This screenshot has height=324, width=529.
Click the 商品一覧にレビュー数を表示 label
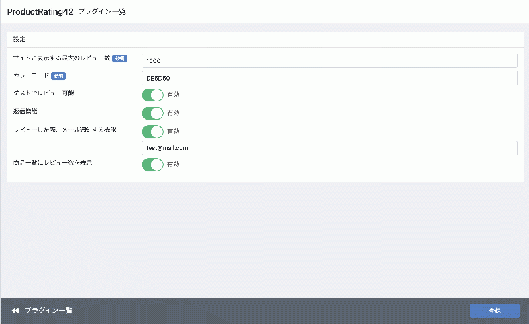[52, 163]
